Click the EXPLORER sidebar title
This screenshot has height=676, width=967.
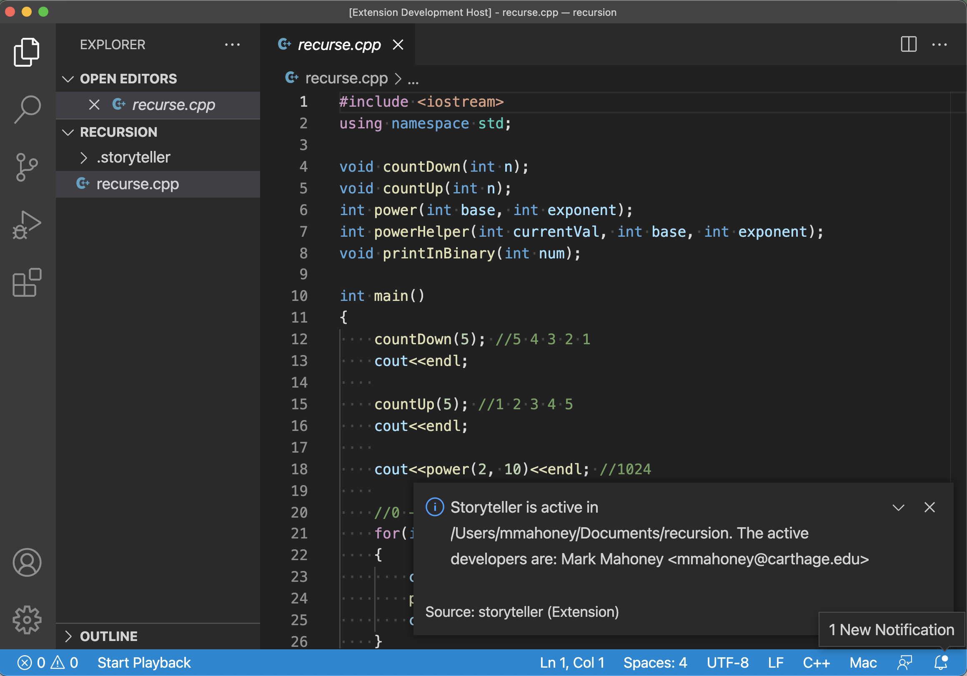113,44
